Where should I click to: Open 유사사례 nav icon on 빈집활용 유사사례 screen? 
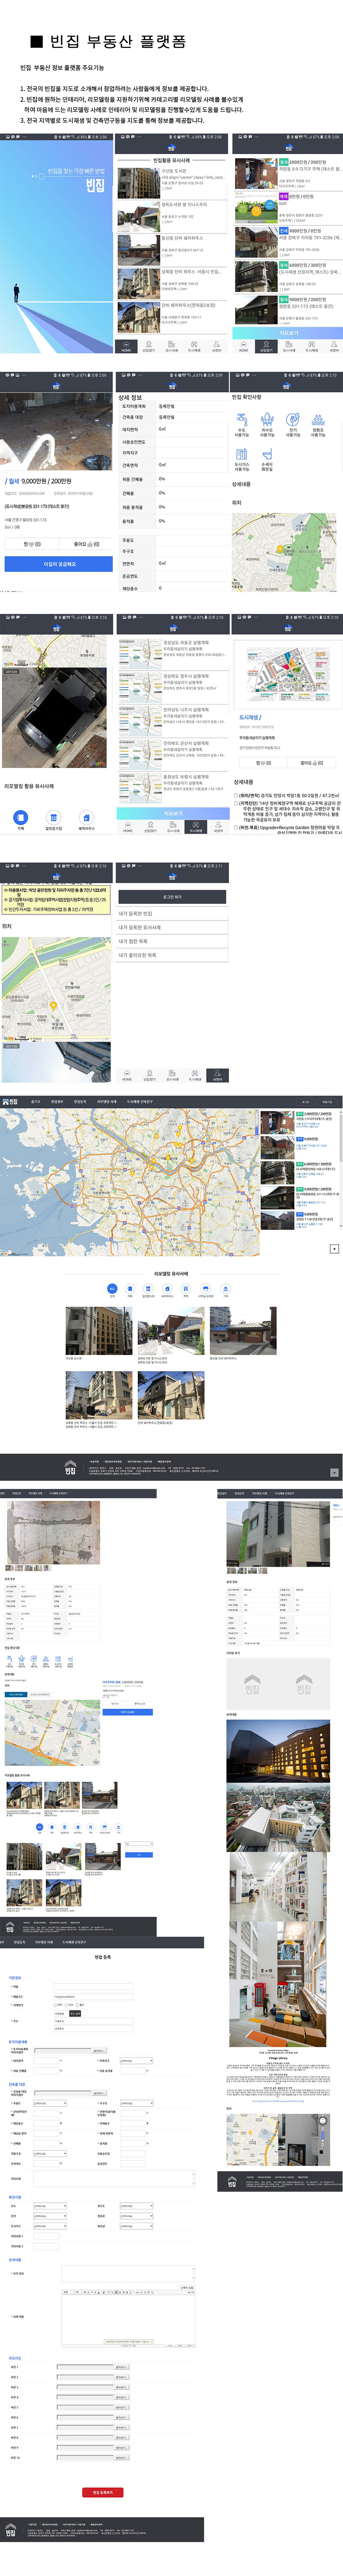[x=172, y=347]
